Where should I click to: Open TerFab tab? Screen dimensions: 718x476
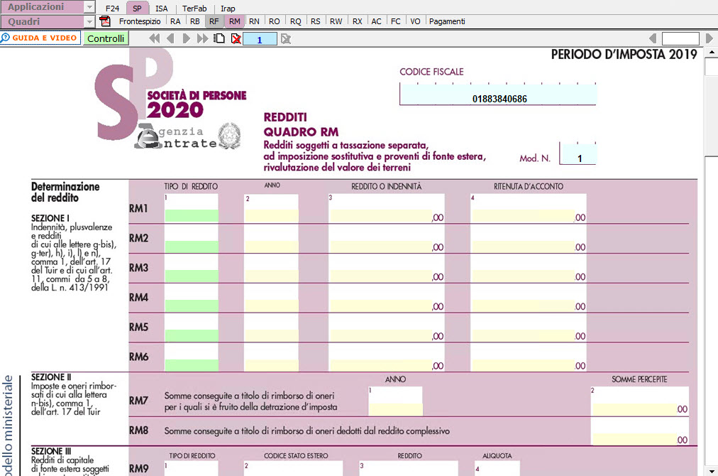point(194,9)
